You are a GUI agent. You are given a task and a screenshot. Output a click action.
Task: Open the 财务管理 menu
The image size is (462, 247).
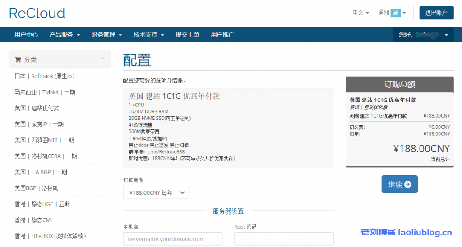(x=106, y=35)
